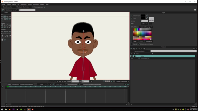The width and height of the screenshot is (198, 111).
Task: Click the Moho icon in the Windows taskbar
Action: pos(29,109)
